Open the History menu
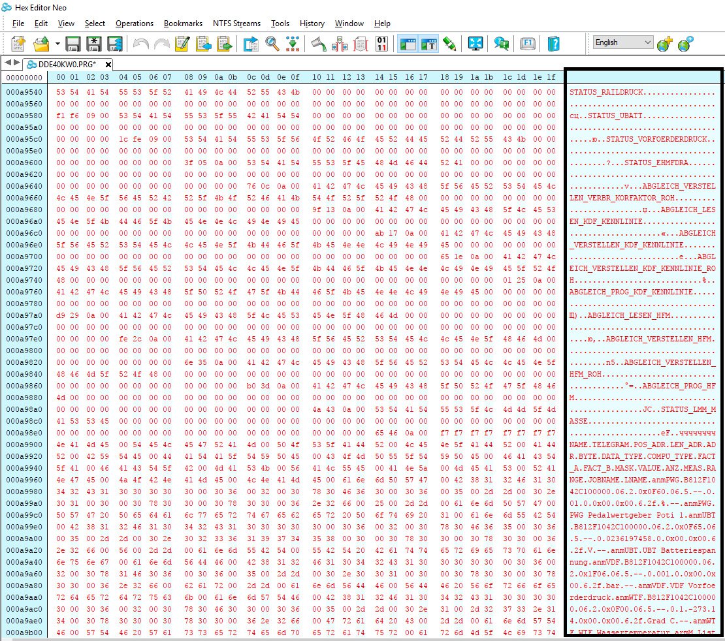The width and height of the screenshot is (725, 641). [x=312, y=23]
